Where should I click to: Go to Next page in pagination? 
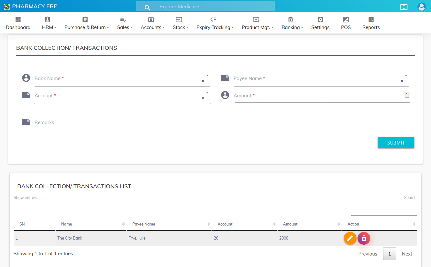pos(407,254)
